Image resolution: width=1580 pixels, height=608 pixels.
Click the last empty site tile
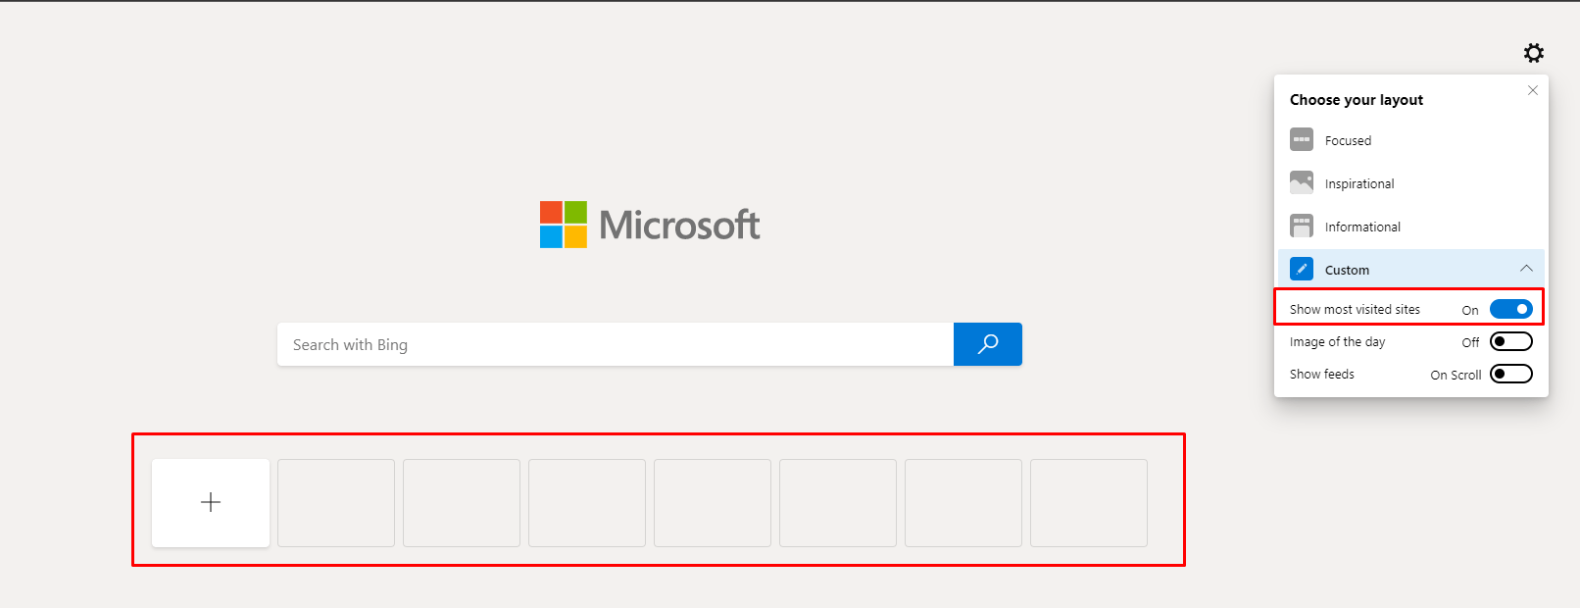coord(1089,502)
